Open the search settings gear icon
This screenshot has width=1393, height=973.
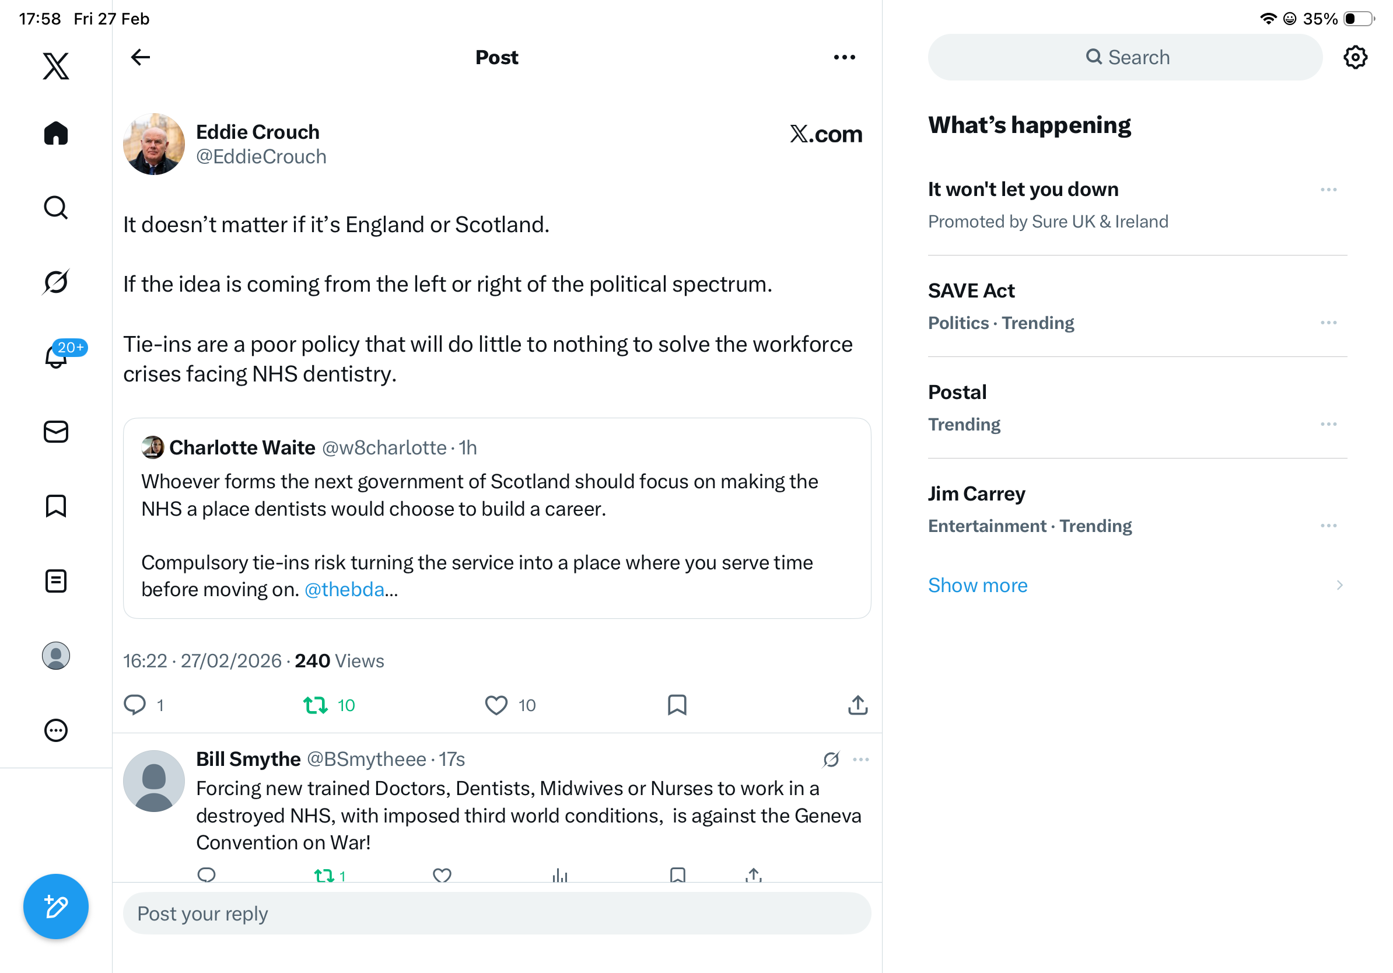coord(1354,57)
